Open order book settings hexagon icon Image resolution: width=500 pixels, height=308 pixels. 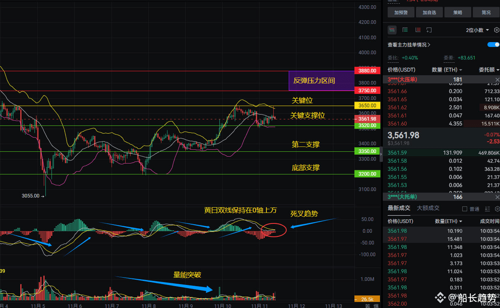[x=497, y=30]
